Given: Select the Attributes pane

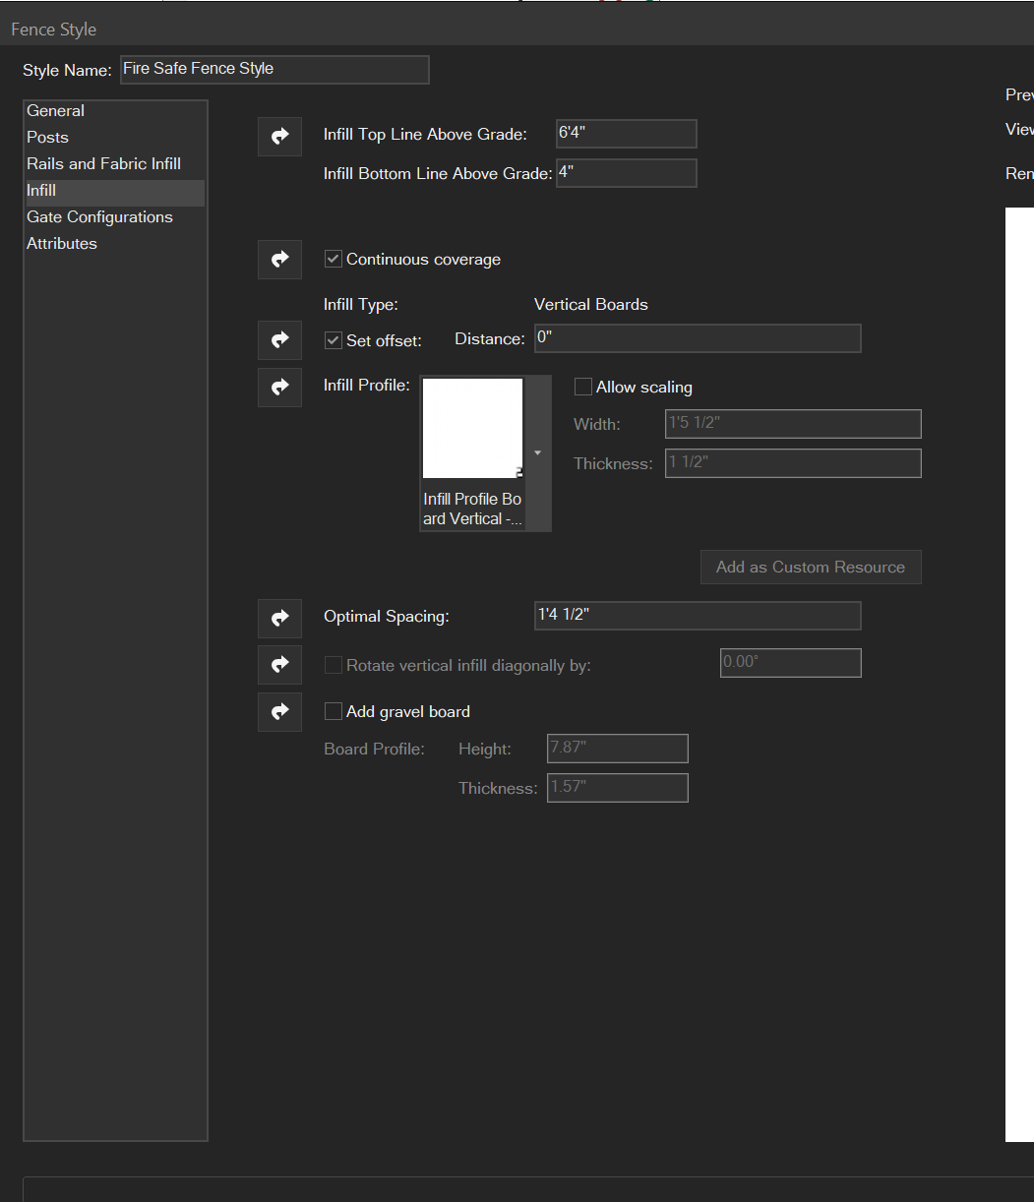Looking at the screenshot, I should tap(62, 244).
